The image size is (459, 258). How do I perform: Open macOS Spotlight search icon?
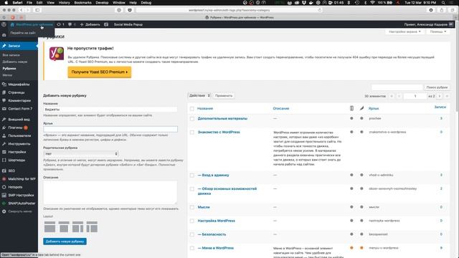[444, 3]
